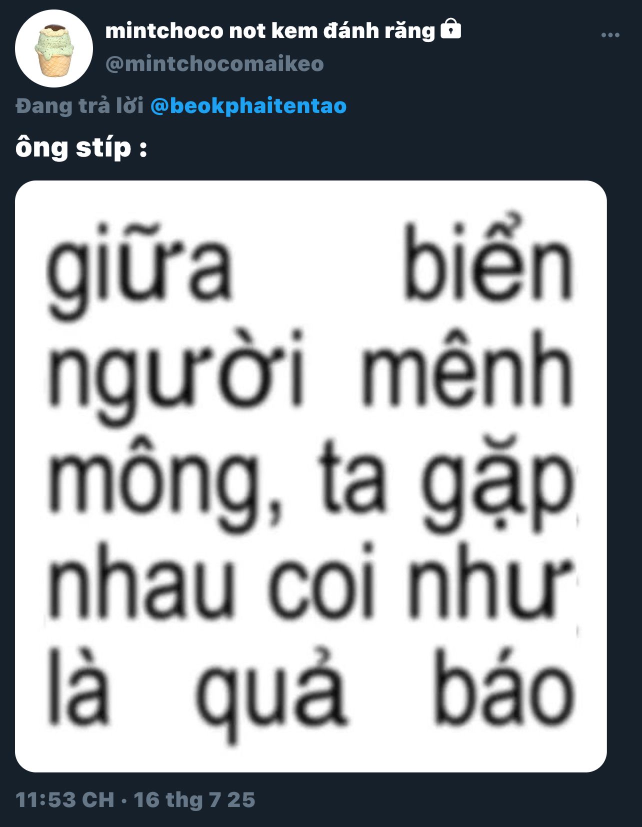Viewport: 642px width, 827px height.
Task: Click the padlock protected-account icon
Action: click(x=450, y=29)
